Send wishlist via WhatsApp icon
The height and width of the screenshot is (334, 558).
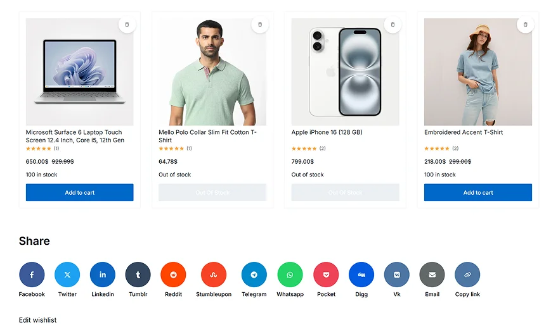(x=290, y=275)
